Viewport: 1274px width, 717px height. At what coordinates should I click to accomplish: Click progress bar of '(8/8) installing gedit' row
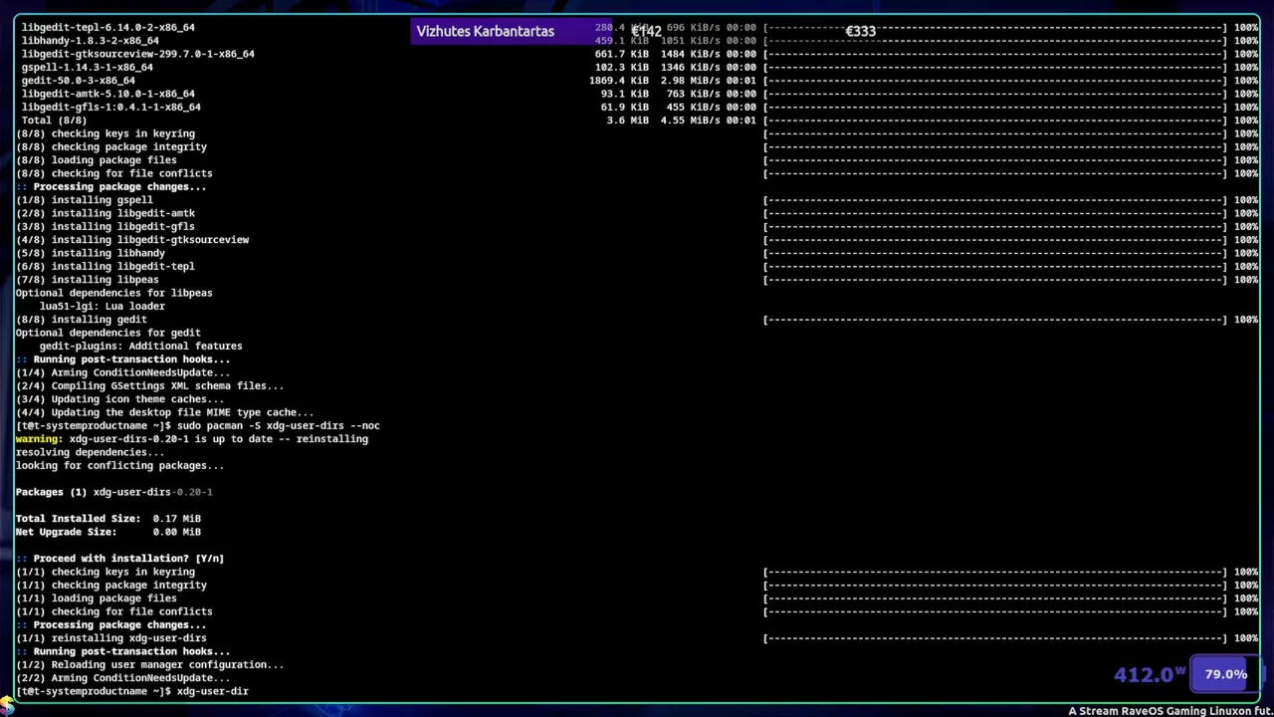(x=995, y=320)
